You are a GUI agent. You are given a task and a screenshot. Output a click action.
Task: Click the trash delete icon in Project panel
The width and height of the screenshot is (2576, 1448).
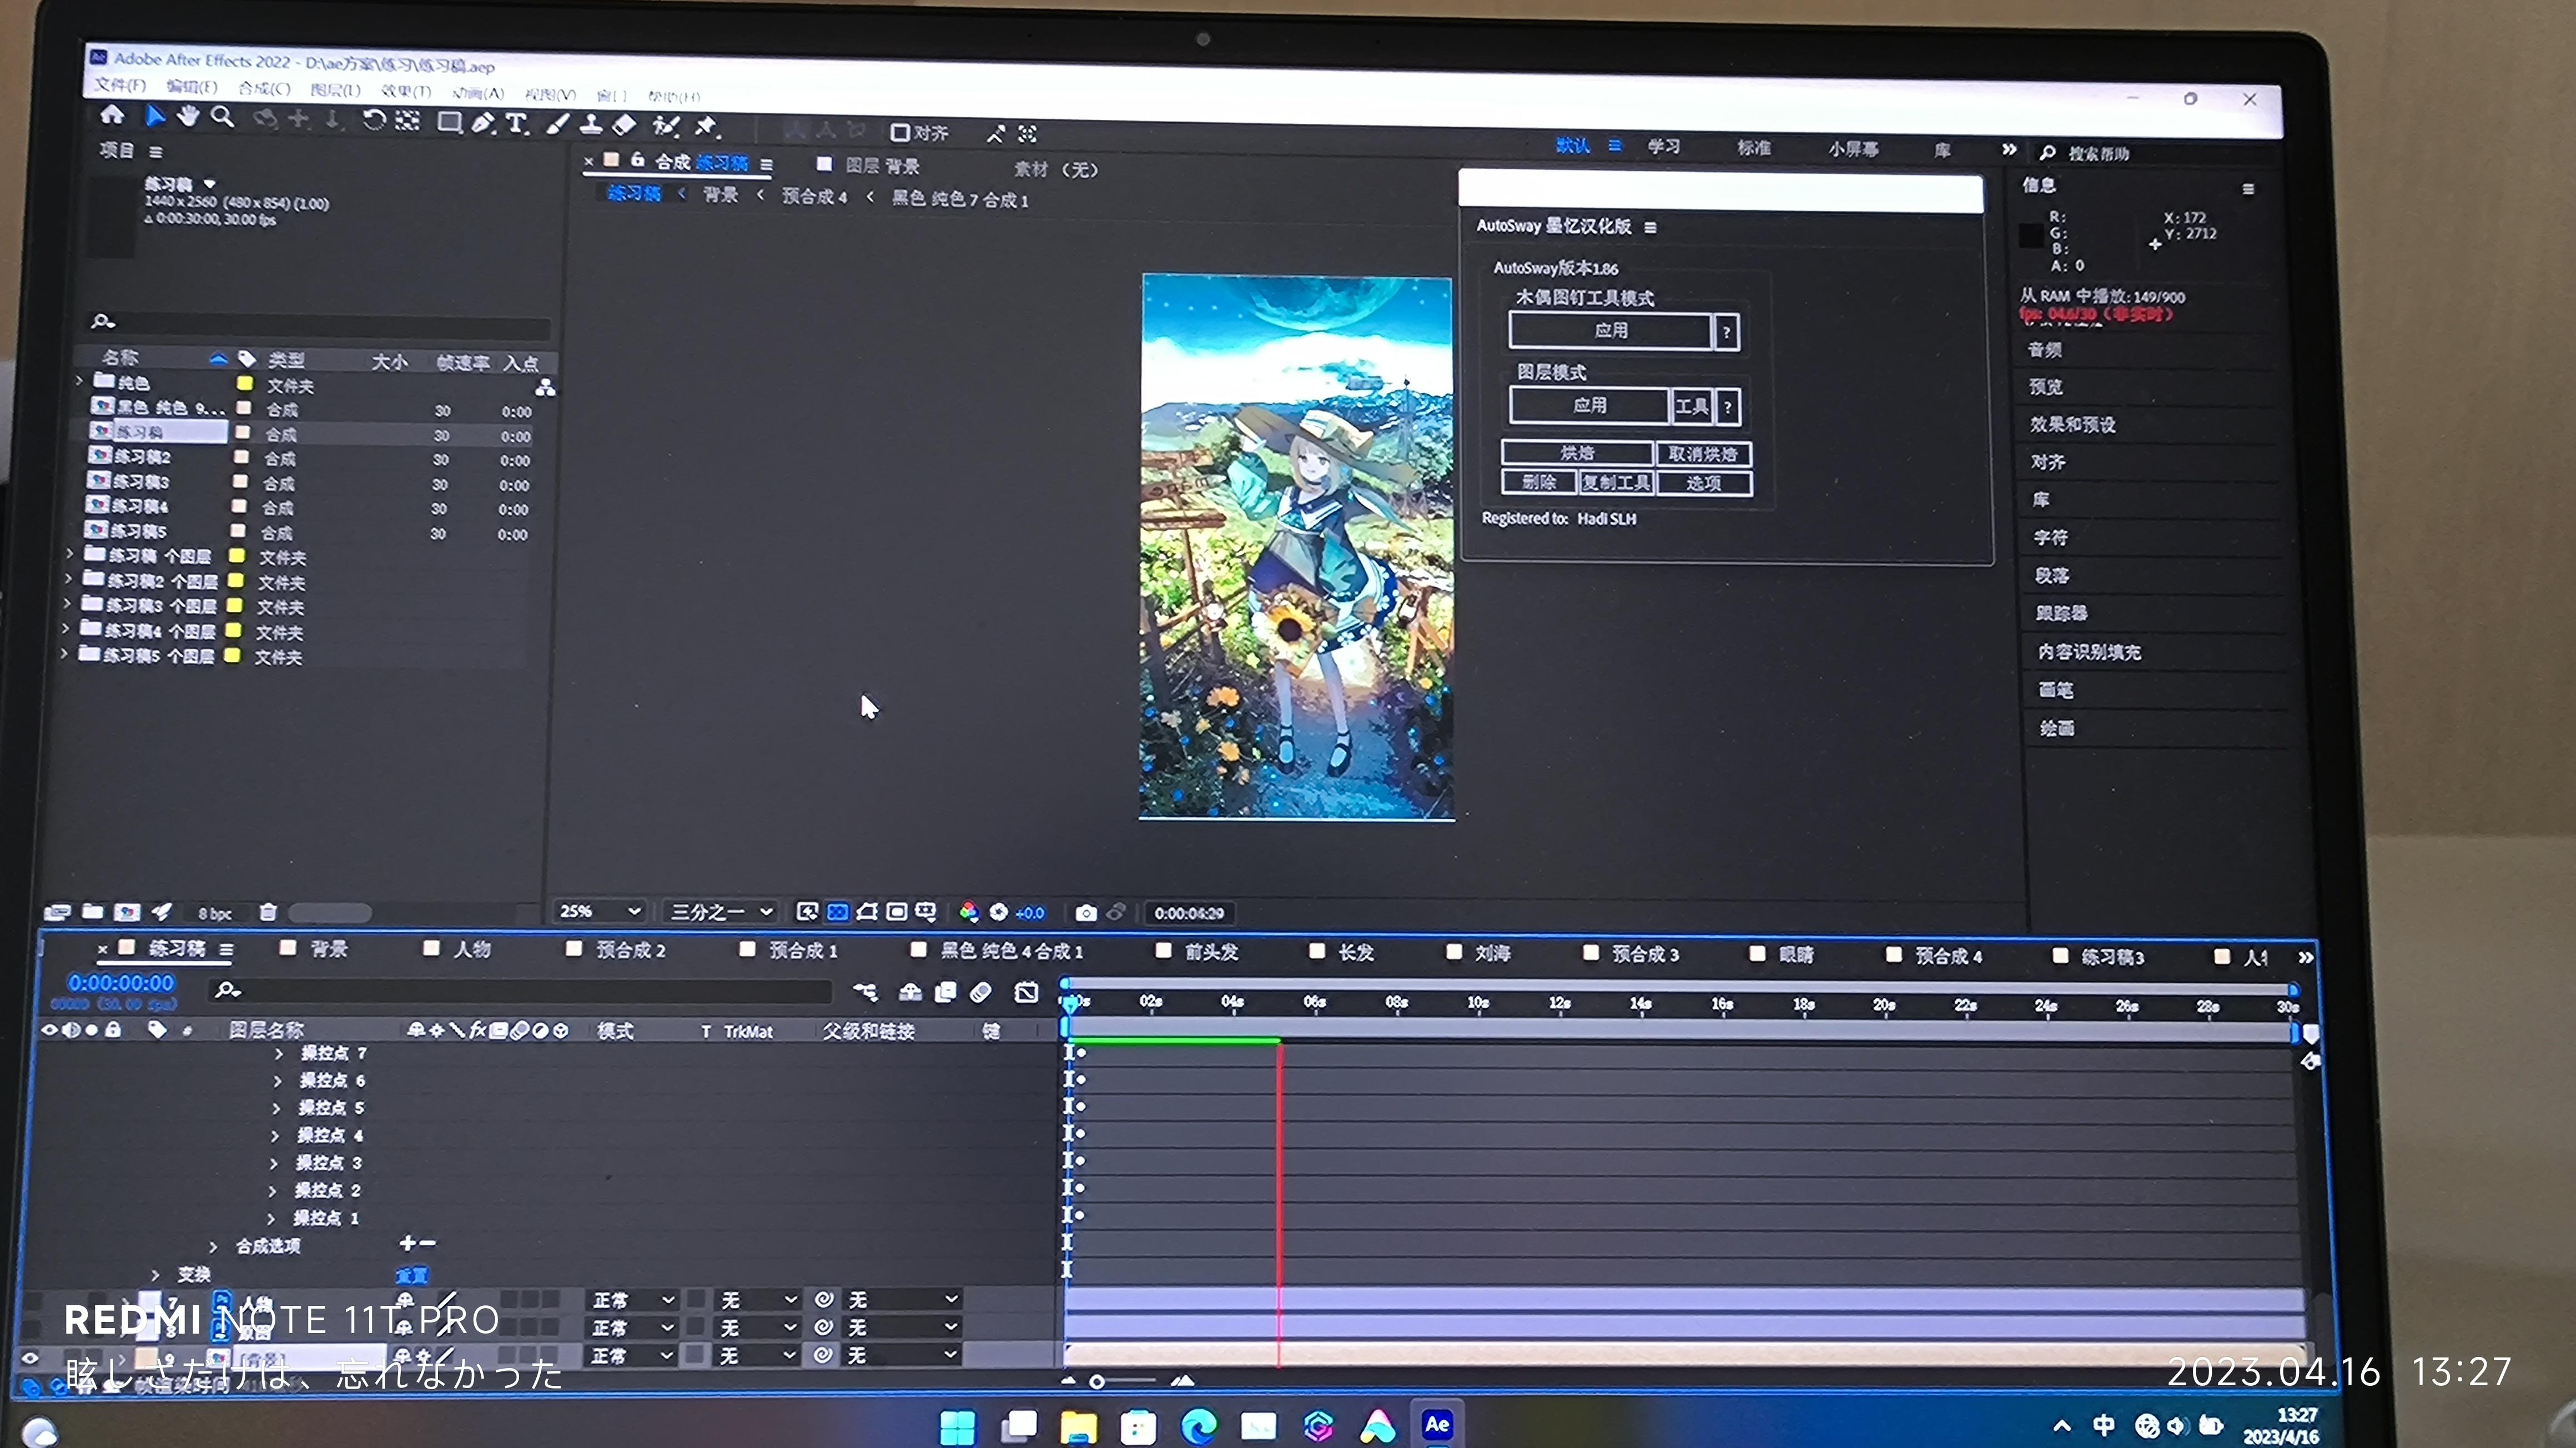[267, 912]
